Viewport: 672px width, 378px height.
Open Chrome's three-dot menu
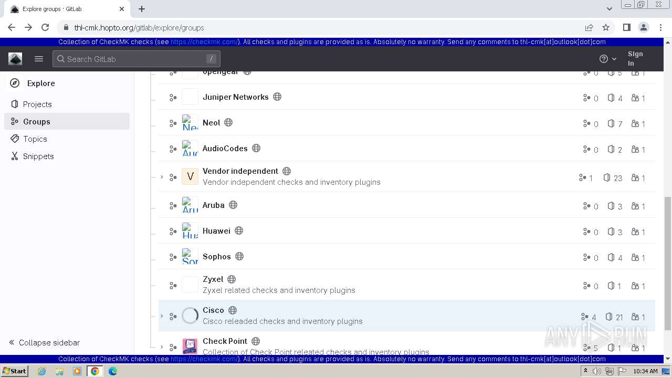tap(660, 27)
